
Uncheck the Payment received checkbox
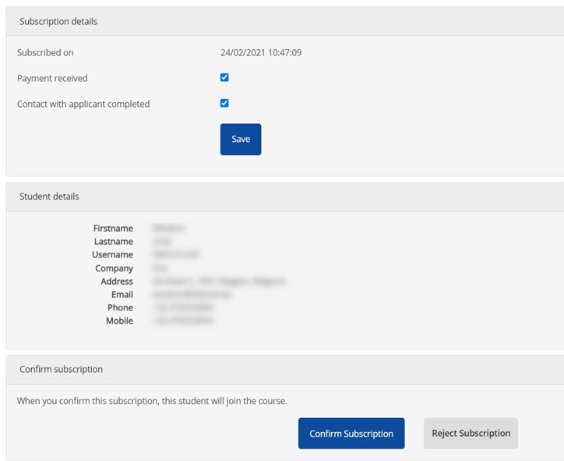[224, 77]
